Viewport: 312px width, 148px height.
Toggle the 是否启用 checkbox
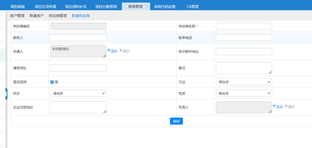tap(52, 82)
